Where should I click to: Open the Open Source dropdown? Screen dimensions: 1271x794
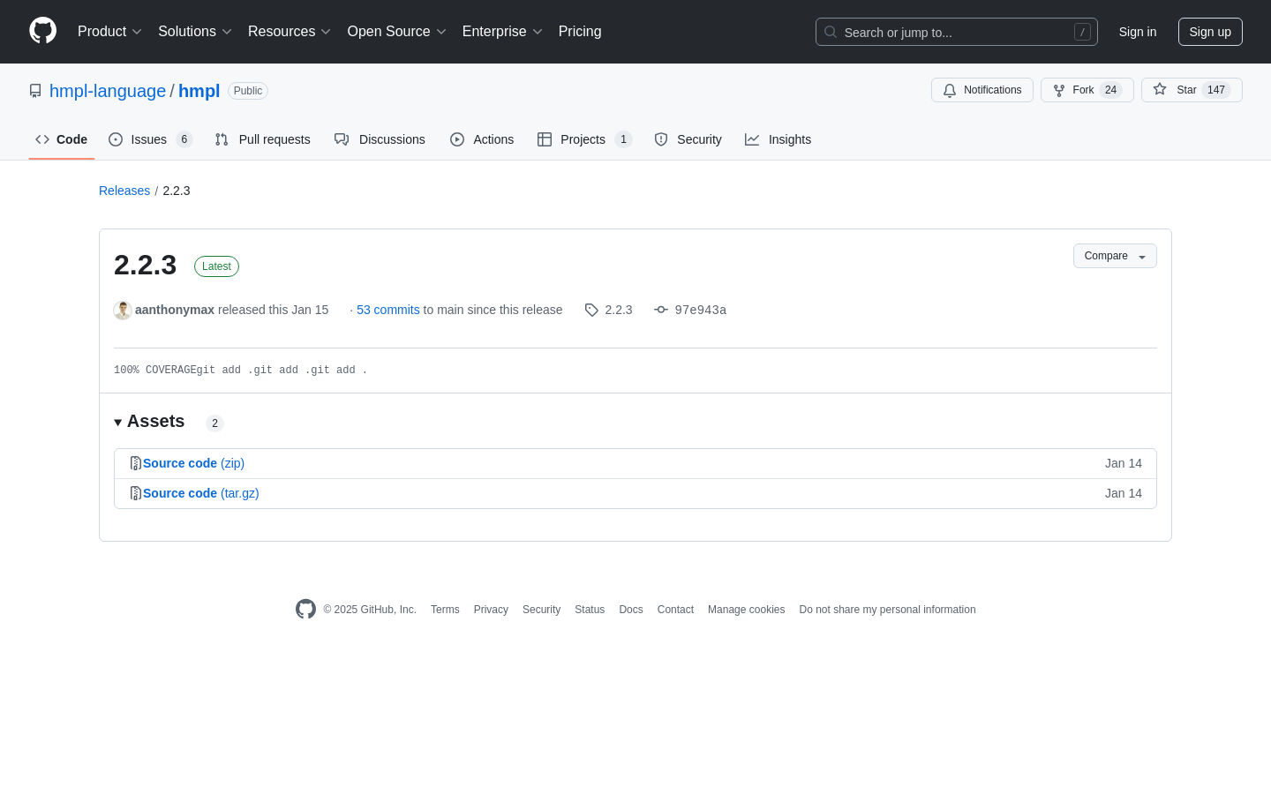[x=397, y=32]
